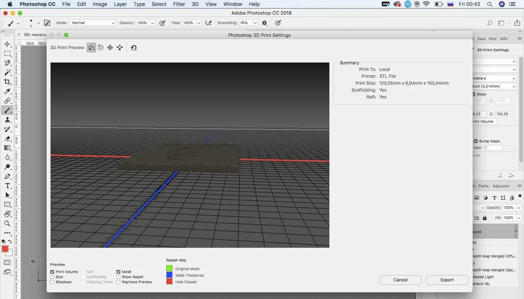Uncheck the Mesh checkbox
This screenshot has height=299, width=524.
pyautogui.click(x=118, y=272)
